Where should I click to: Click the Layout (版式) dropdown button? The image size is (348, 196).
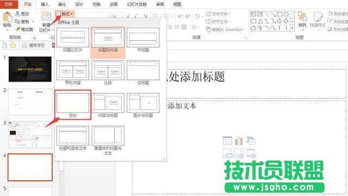[x=65, y=14]
